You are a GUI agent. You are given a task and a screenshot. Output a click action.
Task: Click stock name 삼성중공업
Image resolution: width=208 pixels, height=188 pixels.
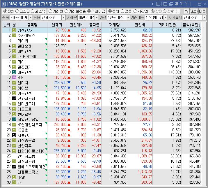(x=26, y=140)
